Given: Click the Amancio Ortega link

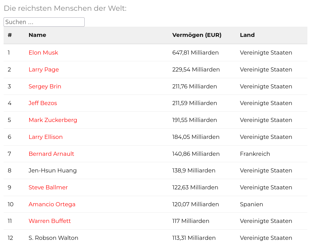Looking at the screenshot, I should [52, 204].
